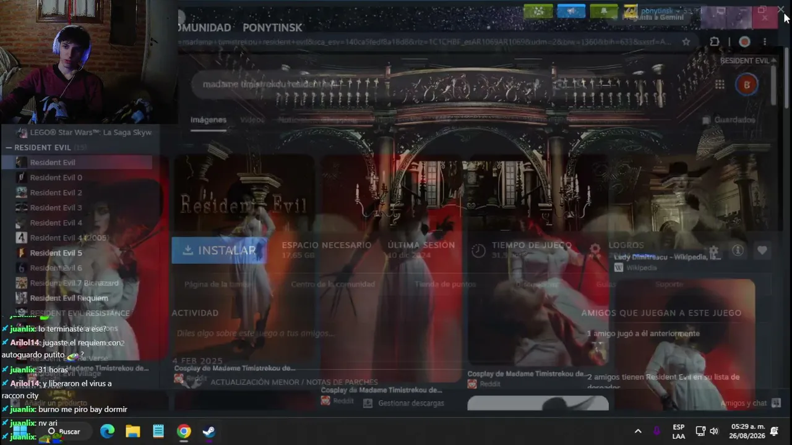Show hidden system tray icons
Screen dimensions: 792x445
click(638, 431)
